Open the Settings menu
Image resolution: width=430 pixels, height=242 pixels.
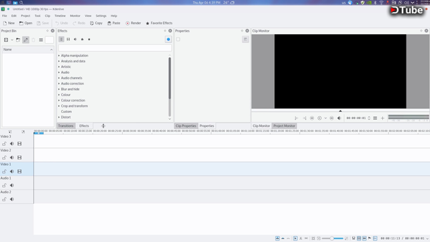[101, 16]
